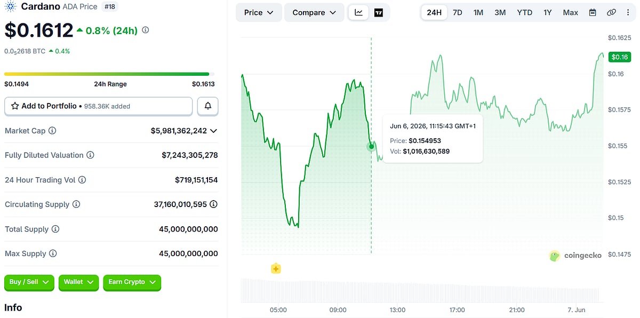Show Fully Diluted Valuation info icon
Image resolution: width=640 pixels, height=318 pixels.
coord(90,155)
